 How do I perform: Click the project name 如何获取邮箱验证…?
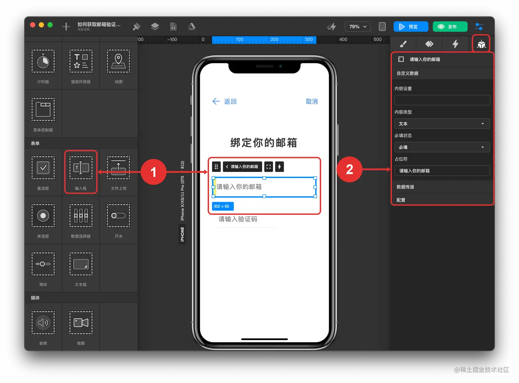click(99, 24)
